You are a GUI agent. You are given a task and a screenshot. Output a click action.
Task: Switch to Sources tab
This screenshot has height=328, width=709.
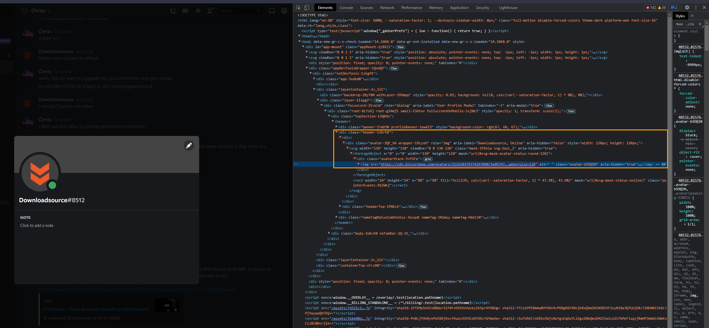[x=366, y=8]
